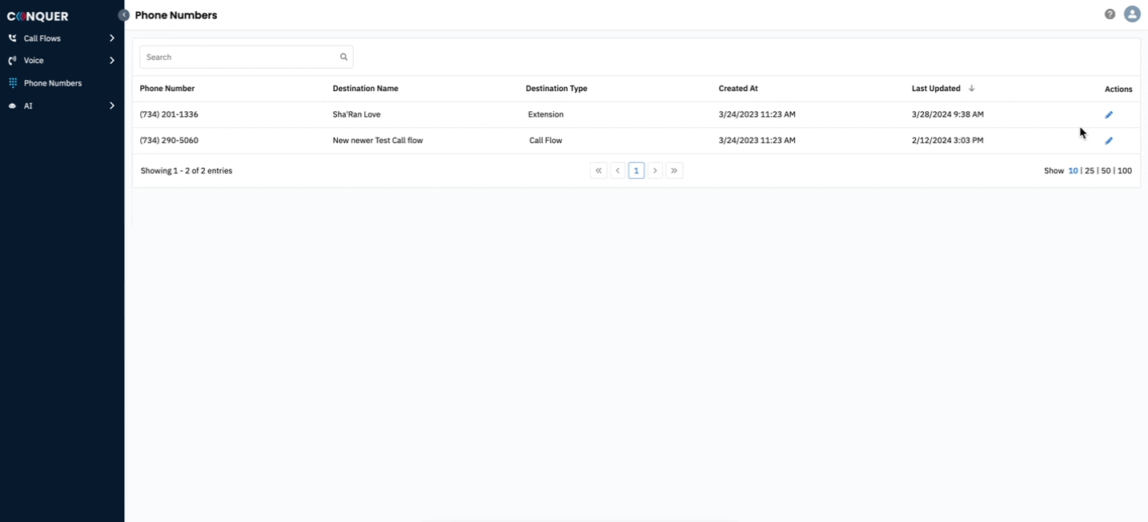The width and height of the screenshot is (1148, 522).
Task: Jump to the last page
Action: (x=674, y=170)
